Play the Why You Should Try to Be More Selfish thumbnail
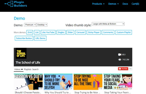 coord(58,82)
